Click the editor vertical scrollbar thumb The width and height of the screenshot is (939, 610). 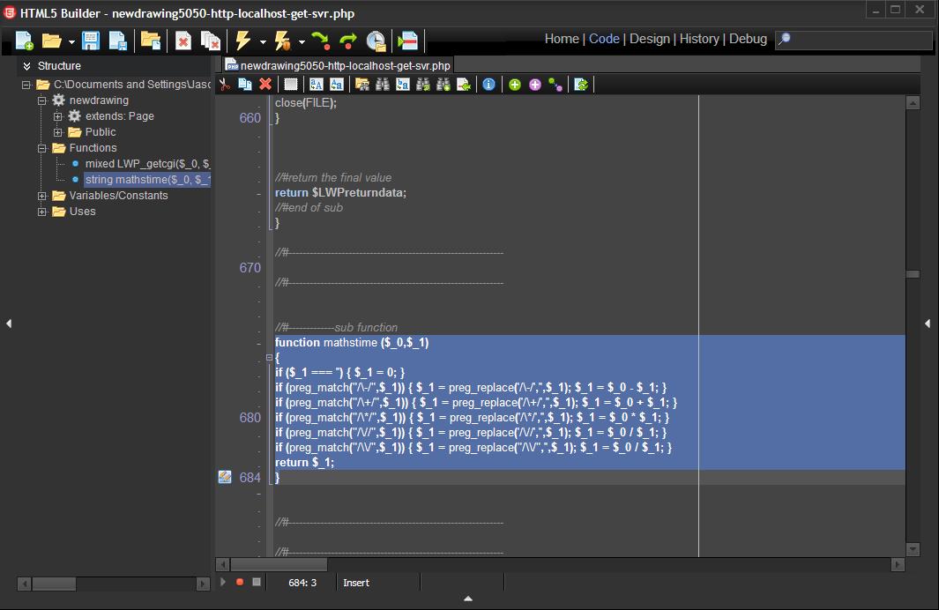click(x=913, y=274)
